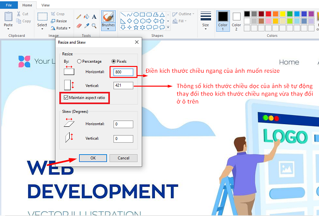Choose the Six-point star shape
Image resolution: width=319 pixels, height=216 pixels.
click(142, 27)
